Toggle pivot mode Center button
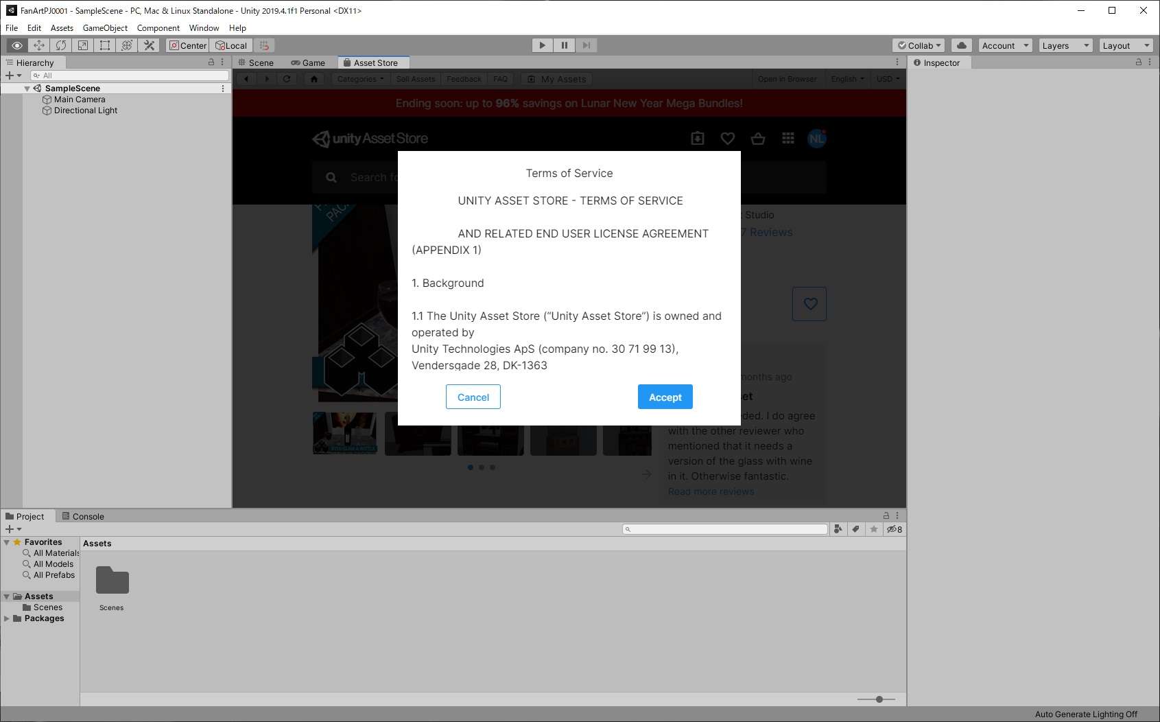 click(x=187, y=45)
